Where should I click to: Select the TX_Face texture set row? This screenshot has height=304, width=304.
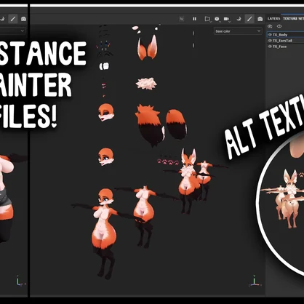(x=285, y=47)
